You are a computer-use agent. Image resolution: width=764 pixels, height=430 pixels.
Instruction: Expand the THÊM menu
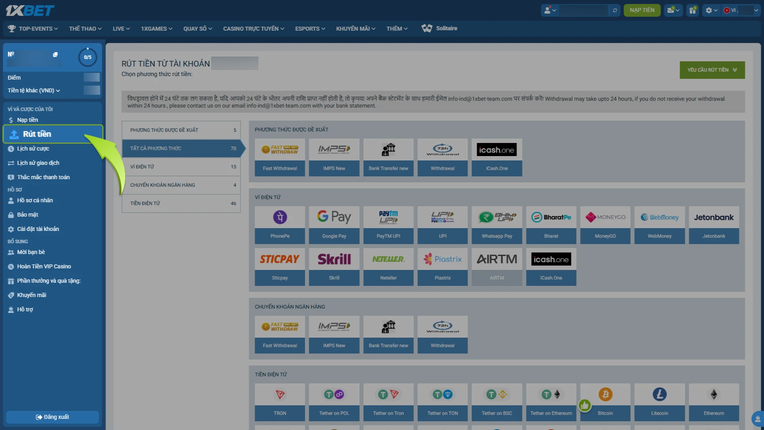click(x=397, y=29)
